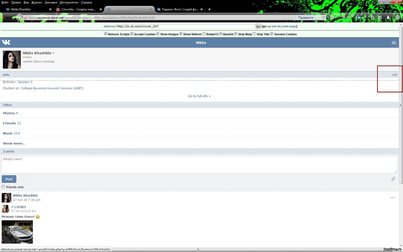The image size is (403, 252).
Task: Click the What's new text field
Action: 199,165
